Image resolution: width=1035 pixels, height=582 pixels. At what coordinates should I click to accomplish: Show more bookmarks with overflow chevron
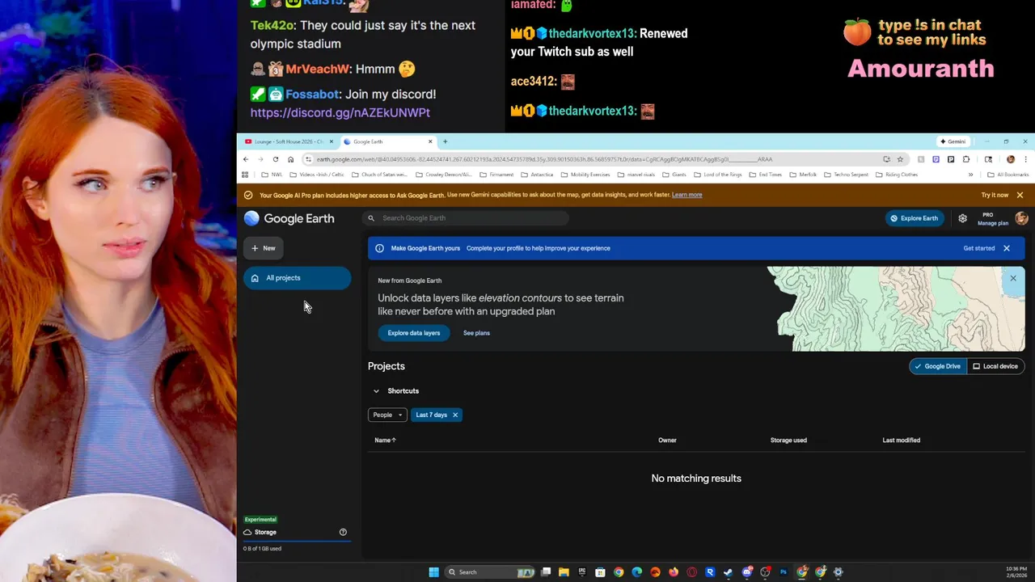click(x=970, y=175)
